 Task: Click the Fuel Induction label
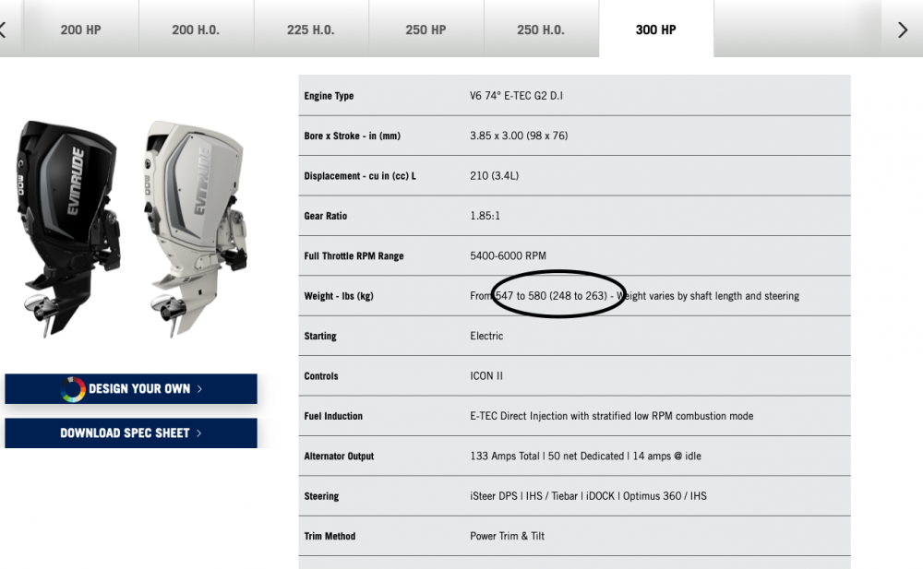[333, 416]
